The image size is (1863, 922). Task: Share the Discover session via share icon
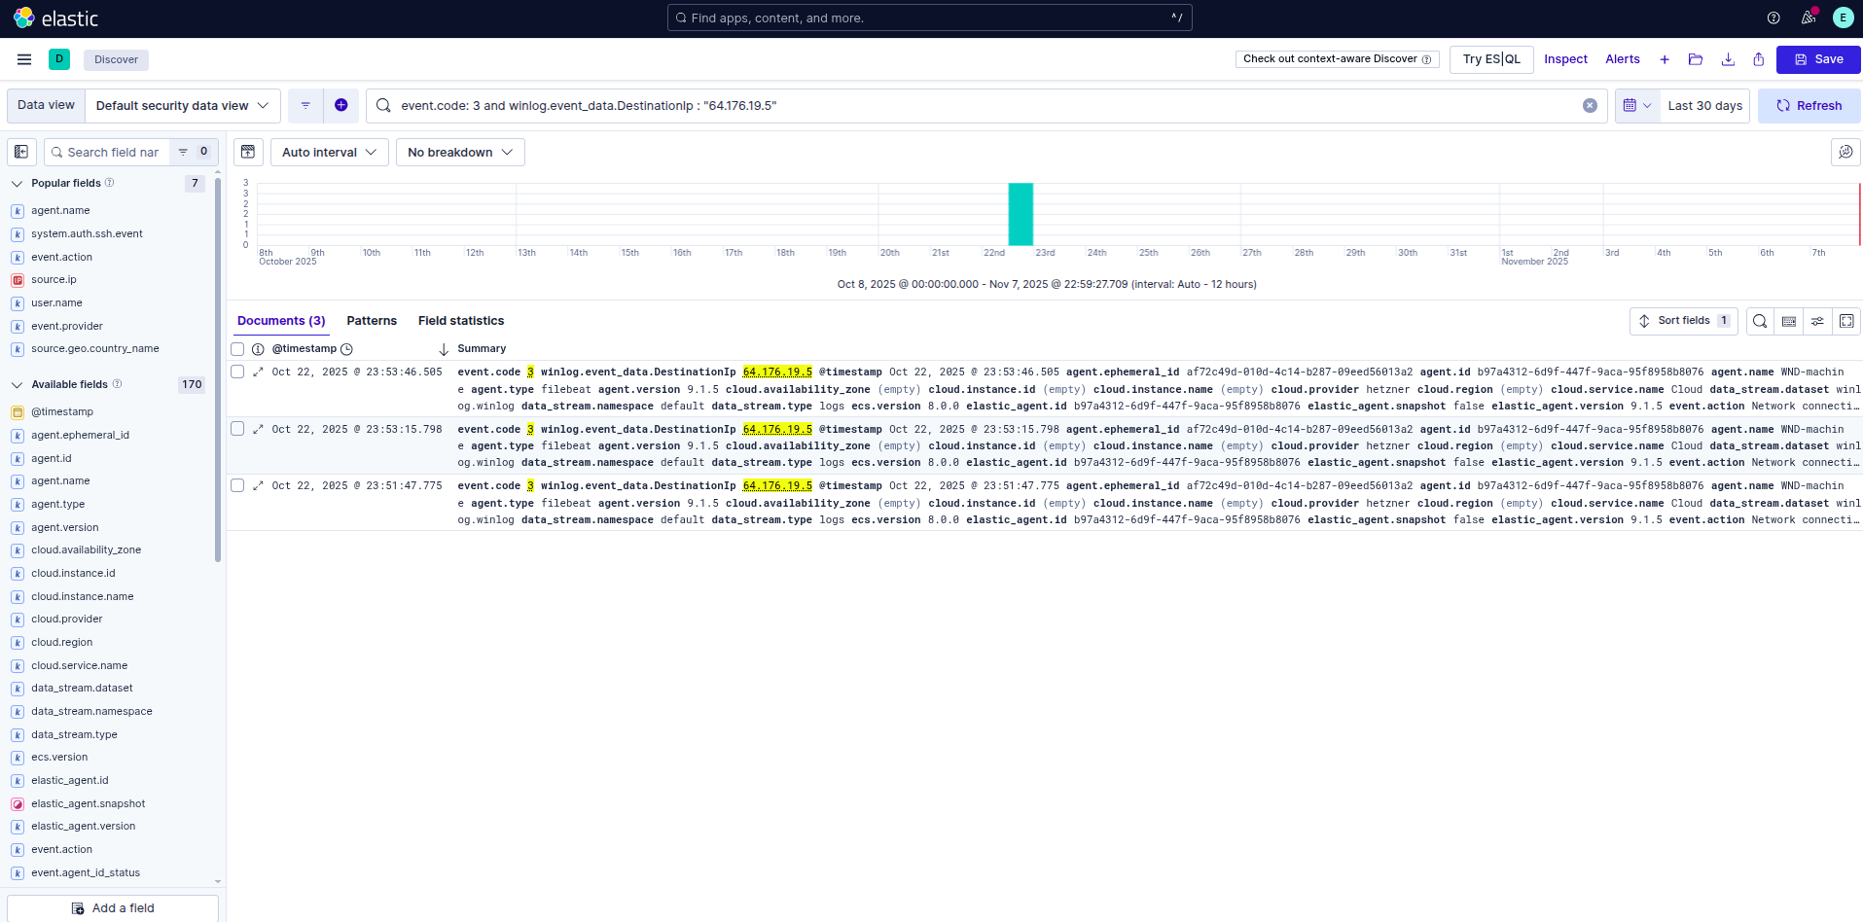click(1759, 59)
